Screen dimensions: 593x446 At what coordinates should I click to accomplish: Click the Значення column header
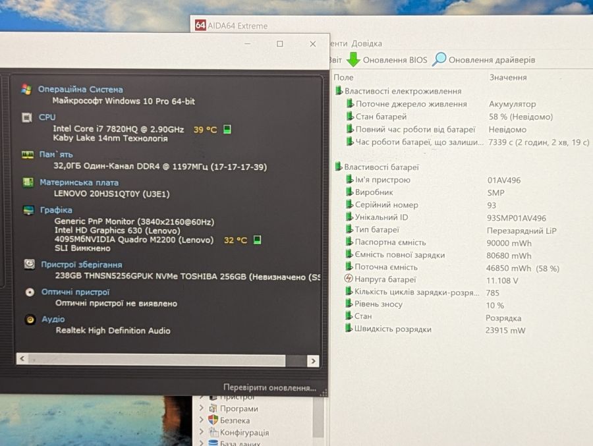coord(508,77)
